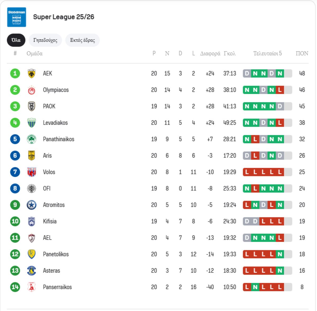
Task: Click the Panetolikos club crest
Action: point(31,254)
